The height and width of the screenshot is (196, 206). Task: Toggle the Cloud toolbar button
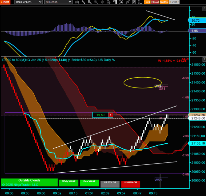(155, 2)
